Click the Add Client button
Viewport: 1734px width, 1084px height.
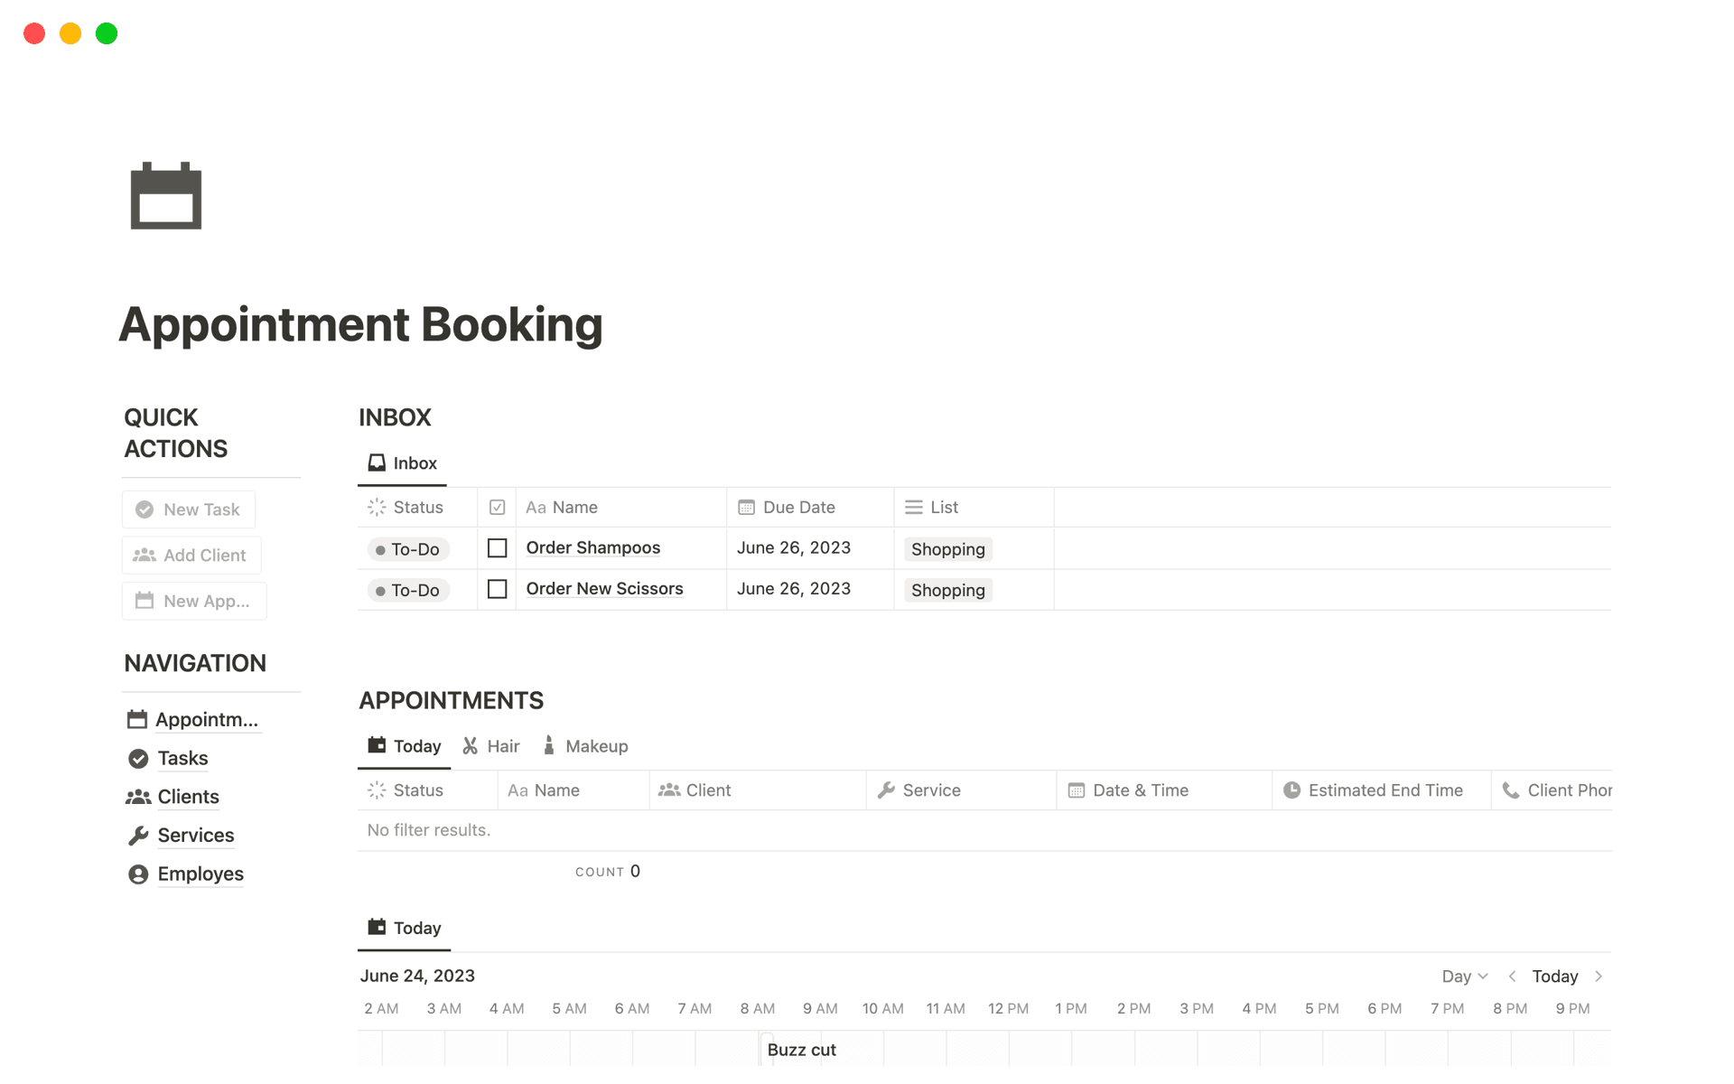click(191, 556)
